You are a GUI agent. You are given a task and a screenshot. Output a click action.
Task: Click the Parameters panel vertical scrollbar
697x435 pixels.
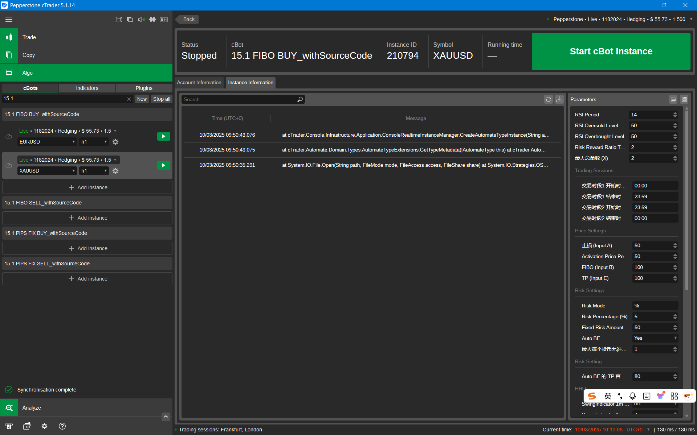click(x=687, y=200)
